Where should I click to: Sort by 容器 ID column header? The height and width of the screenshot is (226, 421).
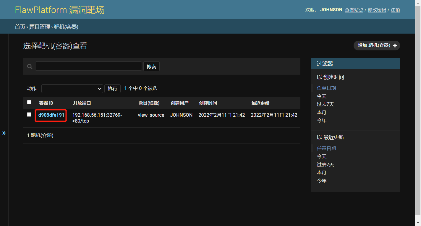pos(46,103)
